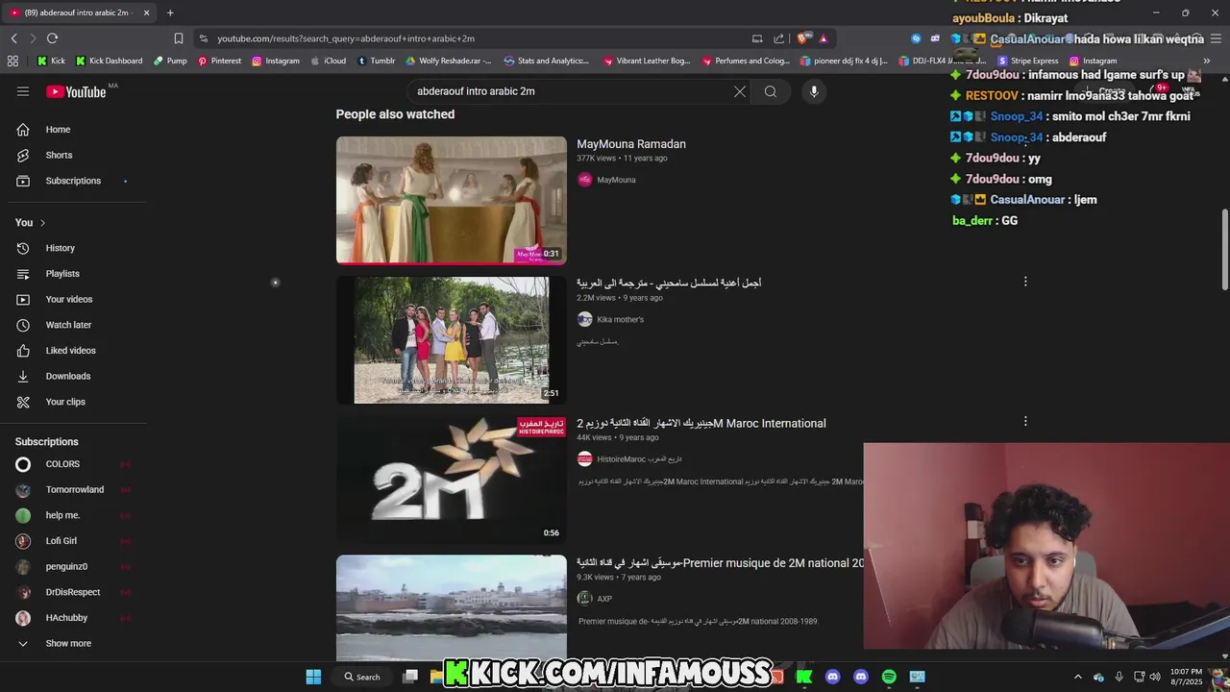This screenshot has height=692, width=1230.
Task: Open the Pump bookmark
Action: (170, 61)
